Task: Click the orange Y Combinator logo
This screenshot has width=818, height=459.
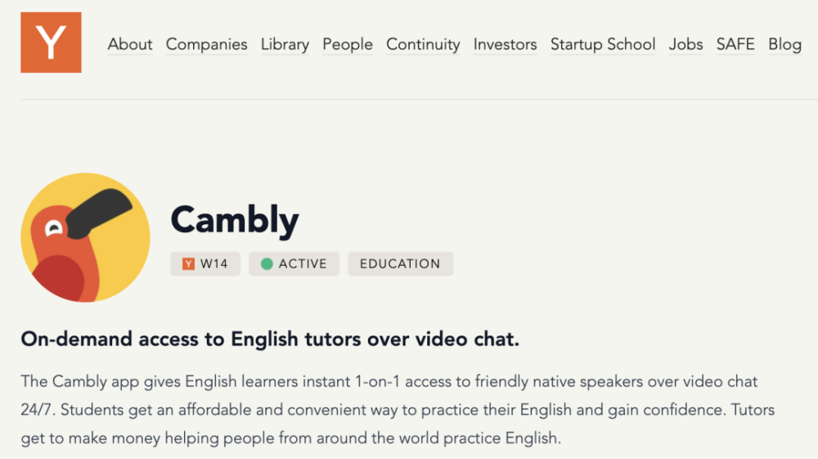Action: (51, 43)
